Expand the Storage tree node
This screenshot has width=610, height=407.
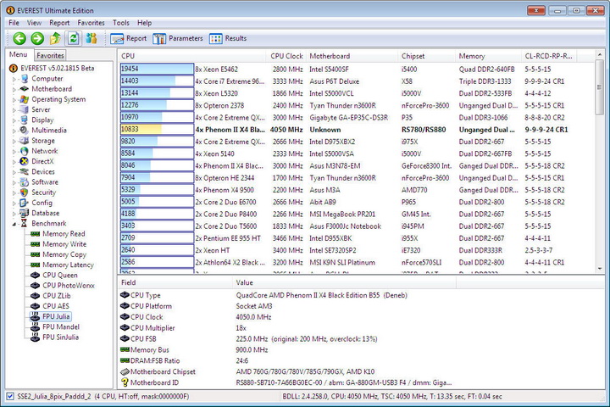(14, 141)
